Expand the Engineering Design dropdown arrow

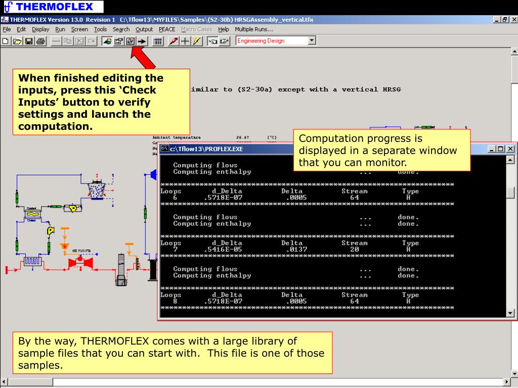tap(312, 40)
